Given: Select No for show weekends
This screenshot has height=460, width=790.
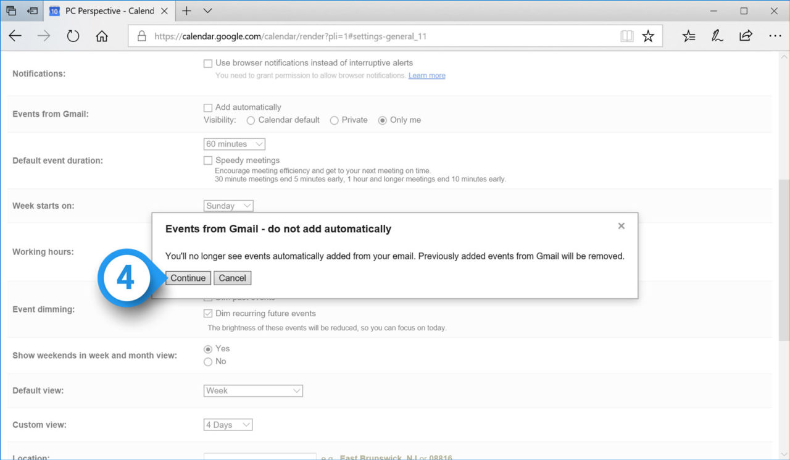Looking at the screenshot, I should point(208,362).
